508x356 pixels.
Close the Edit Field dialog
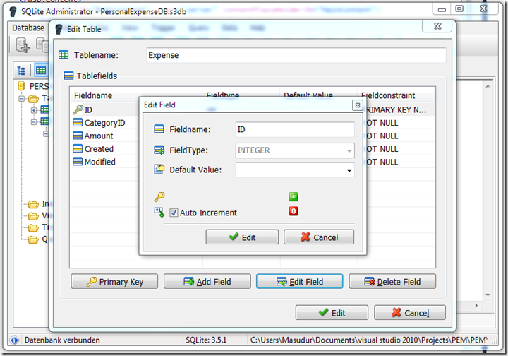(x=357, y=105)
